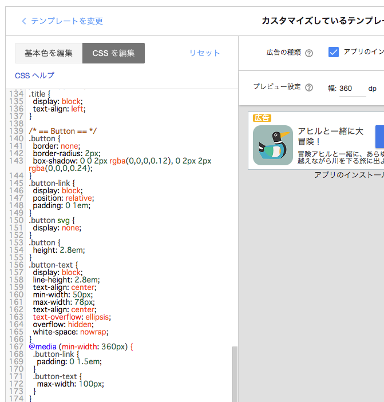Click 'white-space: nowrap;' code line
The height and width of the screenshot is (402, 384).
click(70, 332)
